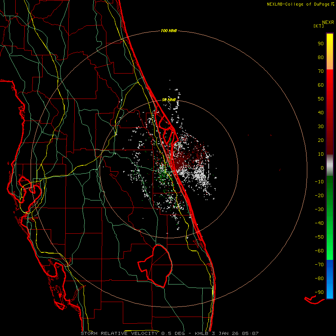Image resolution: width=336 pixels, height=336 pixels.
Task: Click the blue segment of the color bar
Action: [x=330, y=279]
